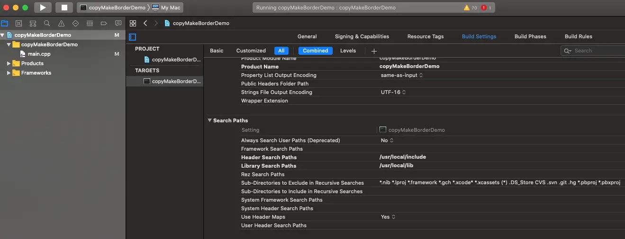This screenshot has width=625, height=239.
Task: Open the Report navigator
Action: tap(118, 23)
